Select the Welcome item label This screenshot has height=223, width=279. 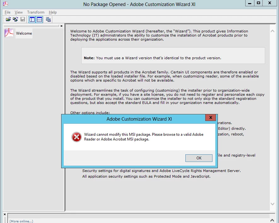(24, 33)
